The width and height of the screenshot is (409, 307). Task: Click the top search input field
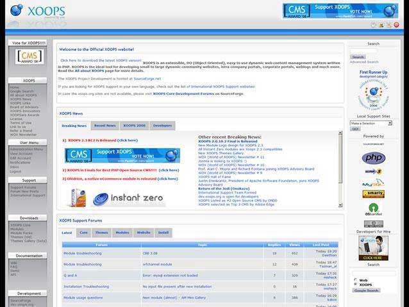pos(363,51)
